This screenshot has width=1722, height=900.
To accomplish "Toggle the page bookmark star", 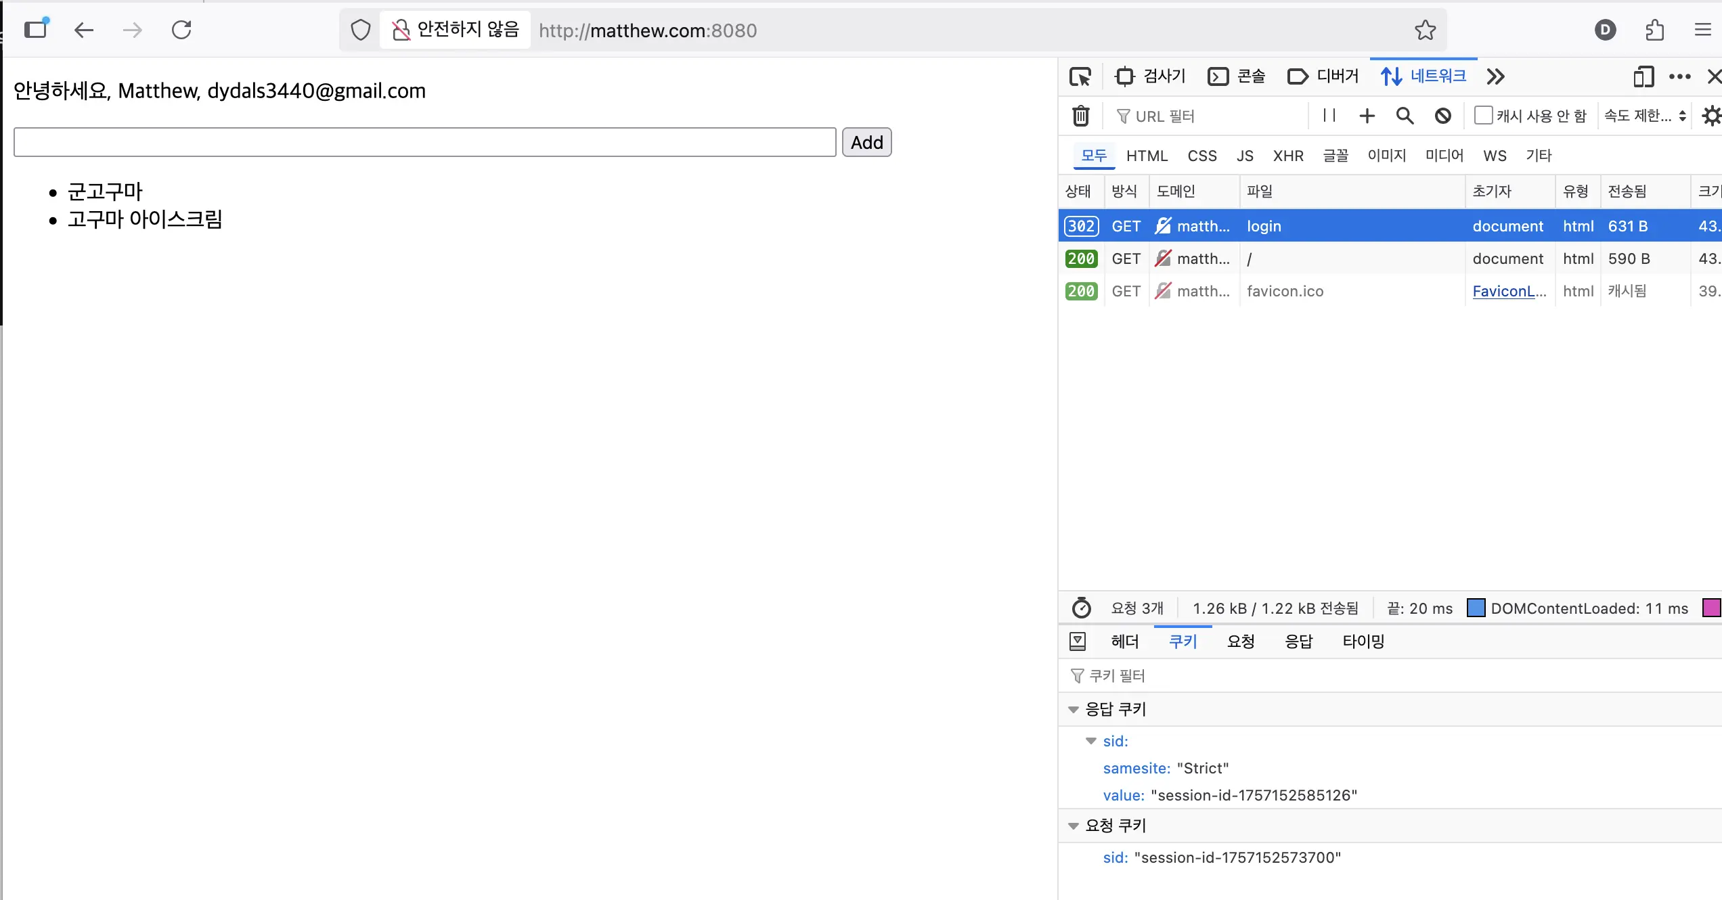I will pyautogui.click(x=1426, y=30).
